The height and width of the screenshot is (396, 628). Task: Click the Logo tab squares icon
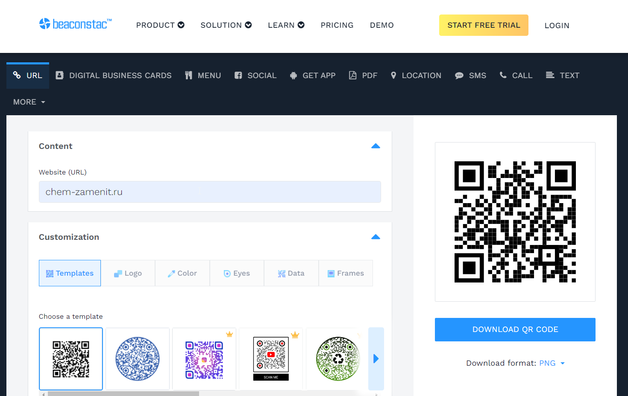[118, 274]
